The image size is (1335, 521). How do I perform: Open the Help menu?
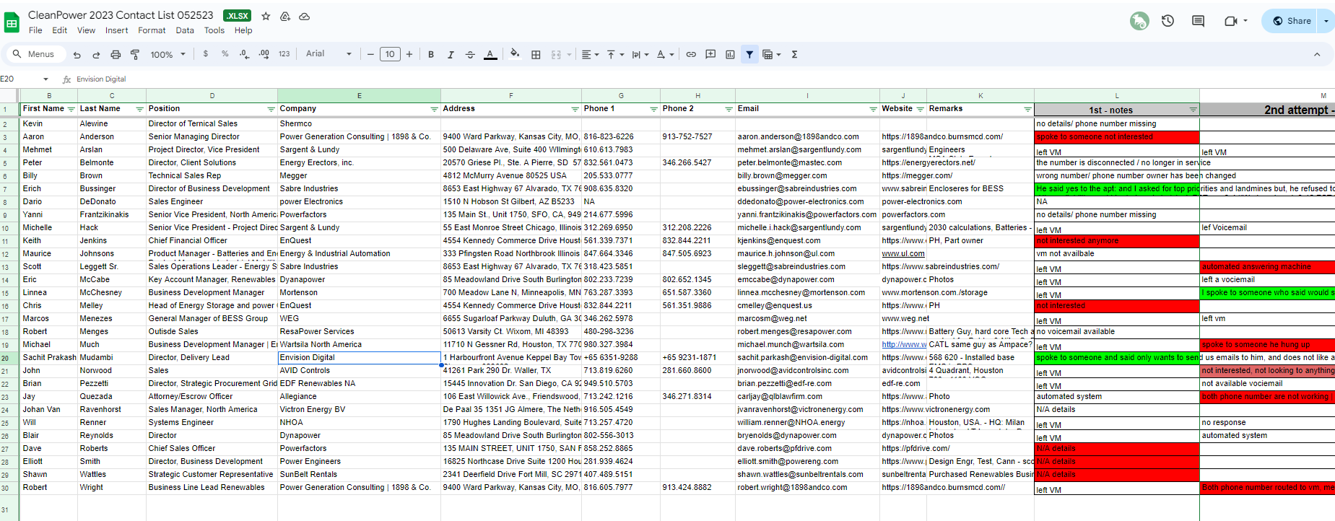[243, 30]
